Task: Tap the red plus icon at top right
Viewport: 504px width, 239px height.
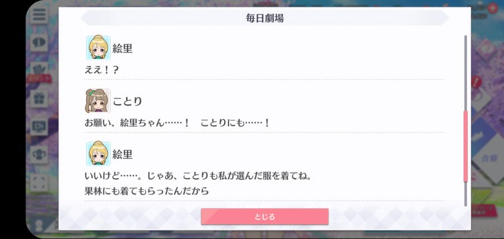Action: [x=492, y=8]
